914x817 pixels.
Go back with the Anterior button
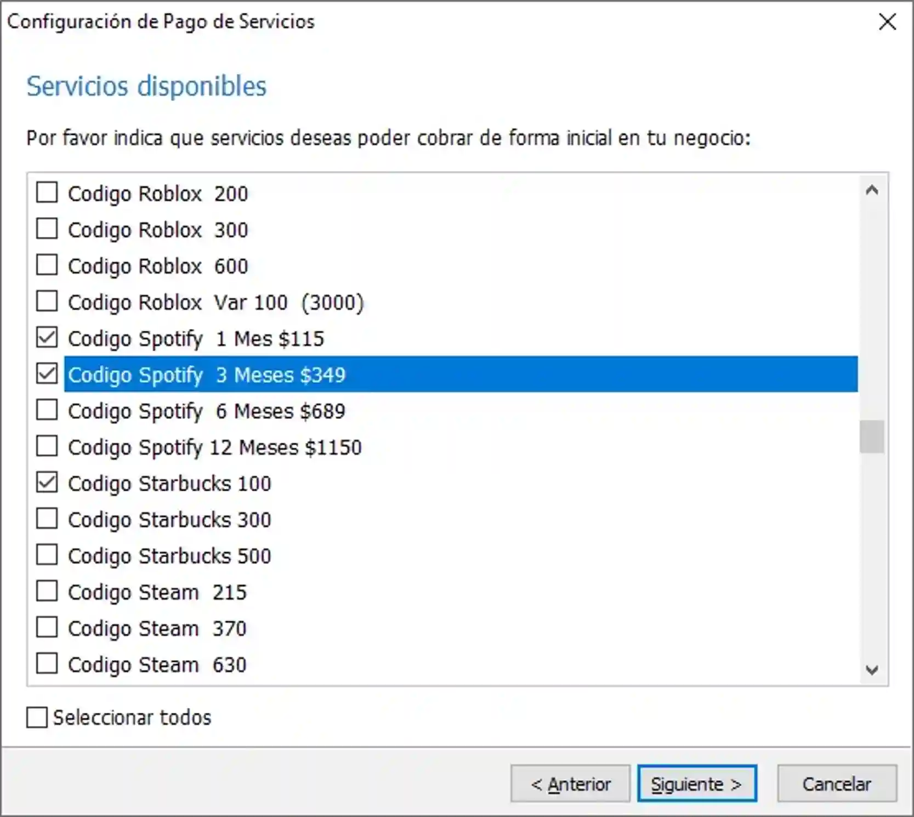click(x=570, y=784)
